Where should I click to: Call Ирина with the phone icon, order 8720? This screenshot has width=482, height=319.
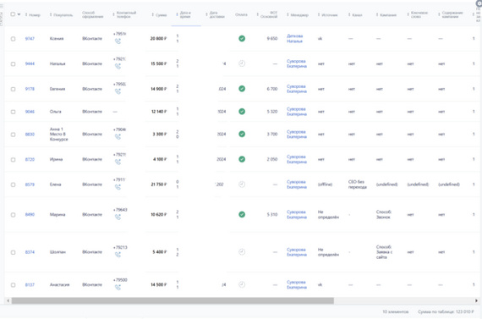[x=118, y=162]
